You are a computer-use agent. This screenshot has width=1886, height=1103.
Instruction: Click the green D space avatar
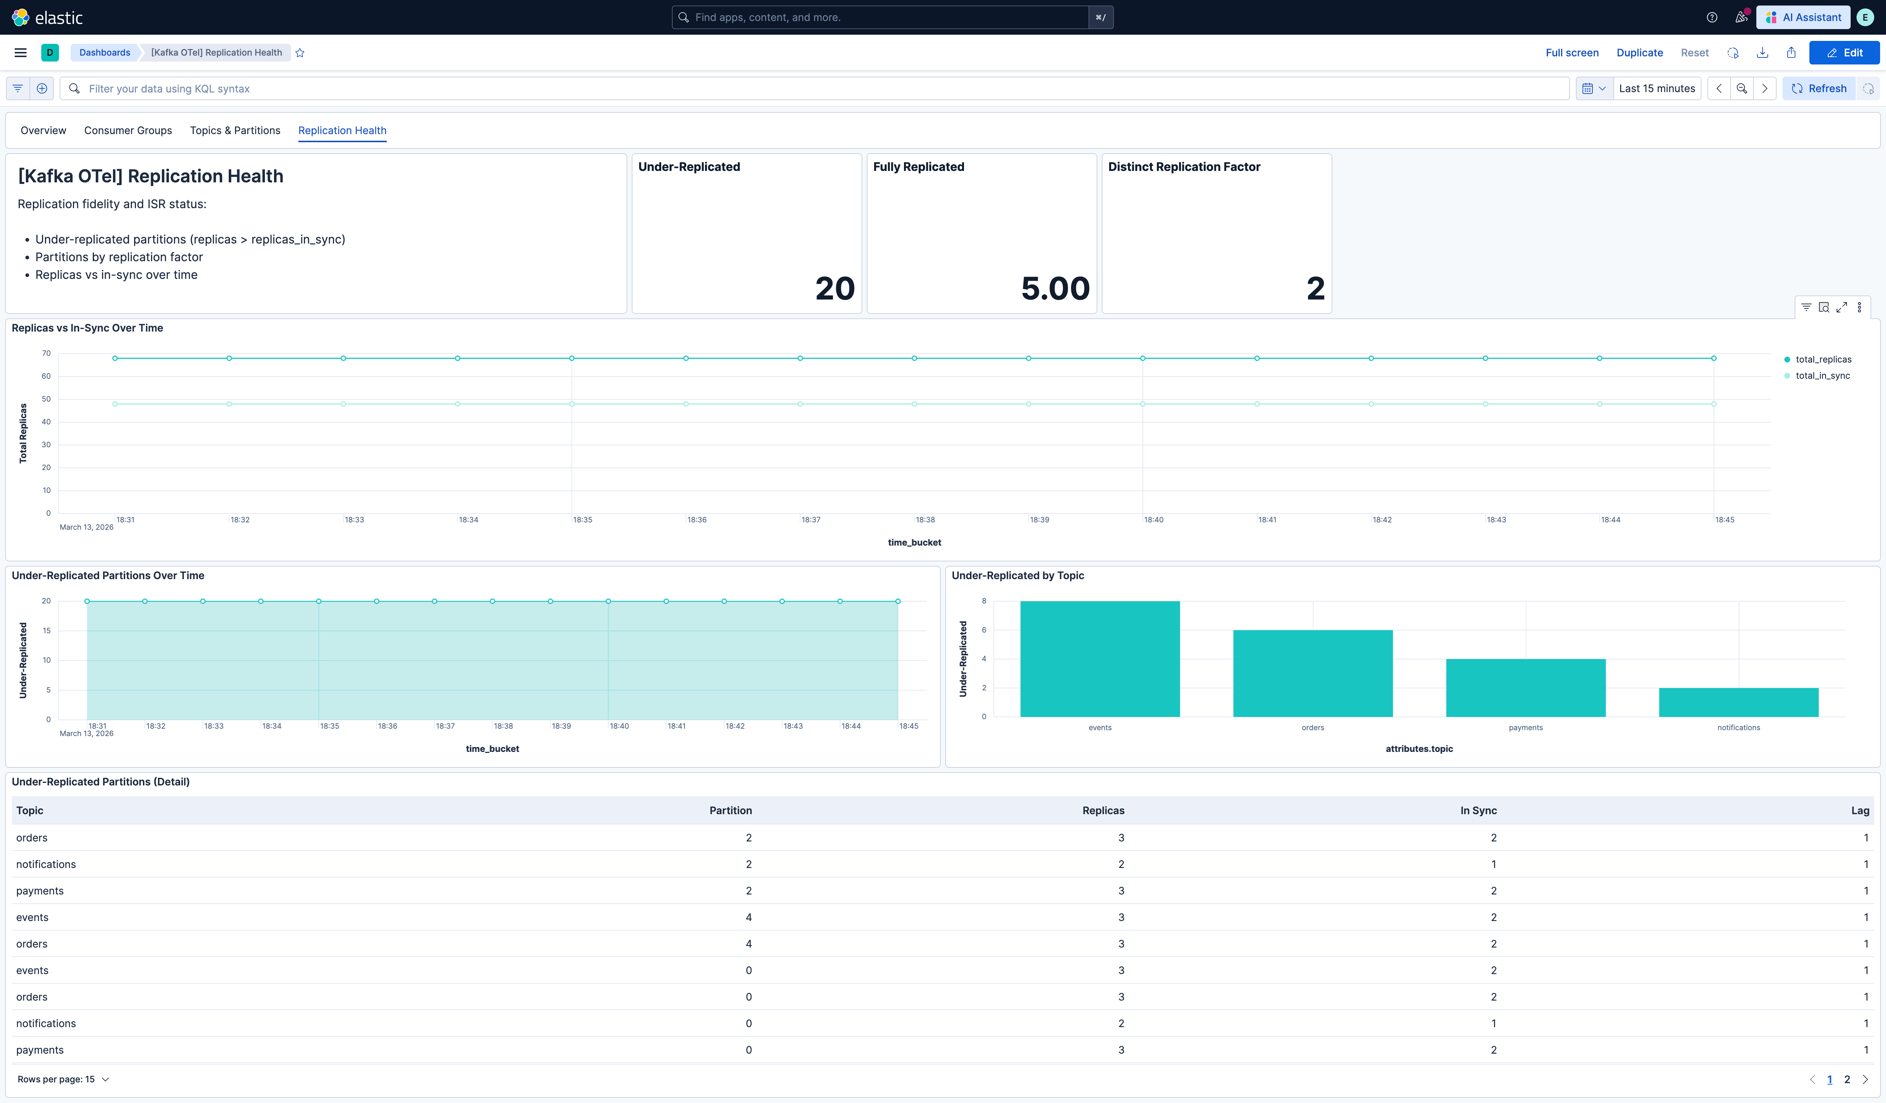point(50,52)
